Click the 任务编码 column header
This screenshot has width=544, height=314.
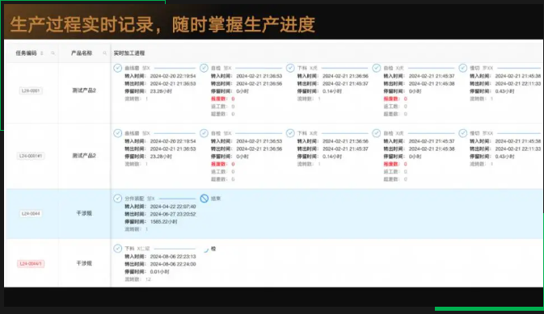pyautogui.click(x=26, y=53)
